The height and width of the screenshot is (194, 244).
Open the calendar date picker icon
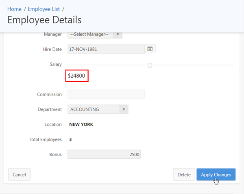point(150,49)
